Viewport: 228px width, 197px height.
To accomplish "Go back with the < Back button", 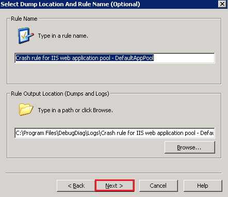I will pyautogui.click(x=76, y=186).
